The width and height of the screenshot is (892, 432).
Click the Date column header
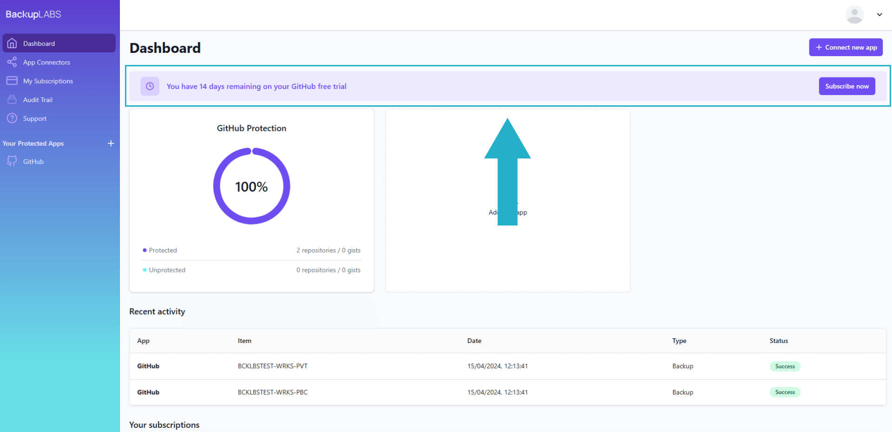click(x=474, y=341)
